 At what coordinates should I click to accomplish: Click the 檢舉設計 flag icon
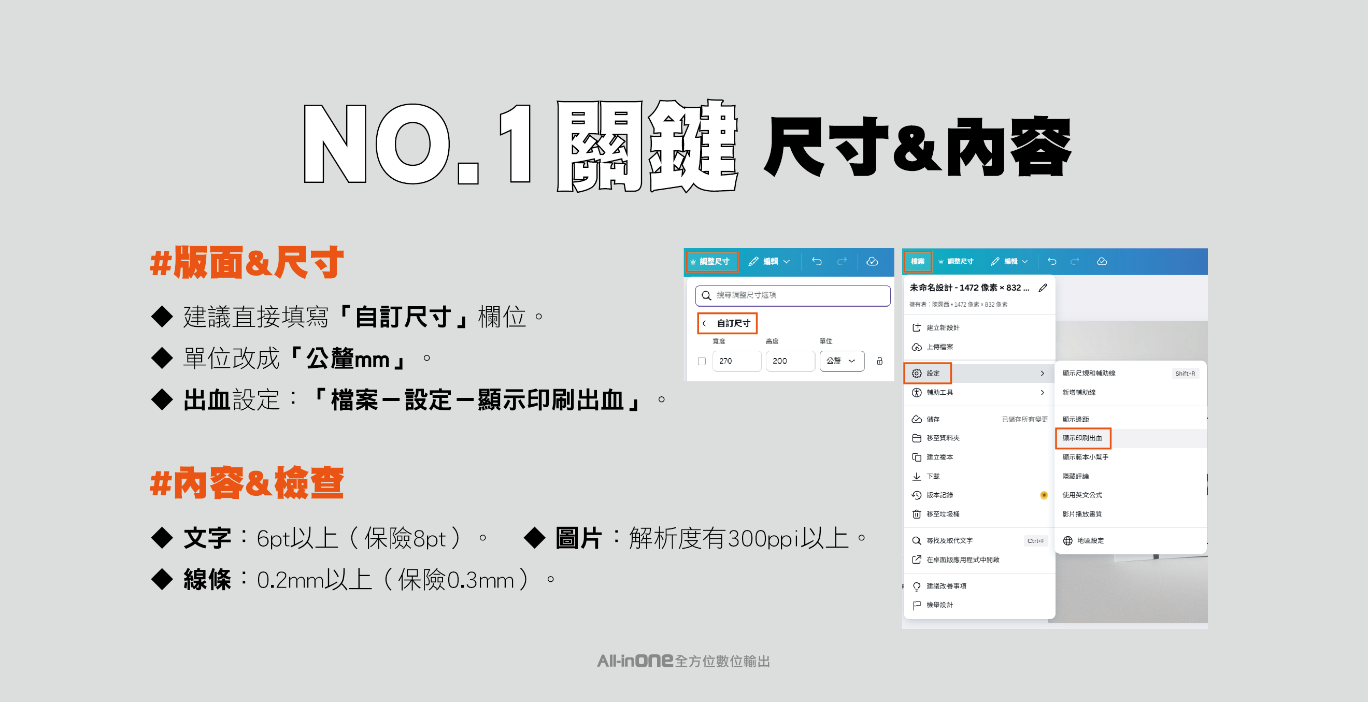coord(917,605)
